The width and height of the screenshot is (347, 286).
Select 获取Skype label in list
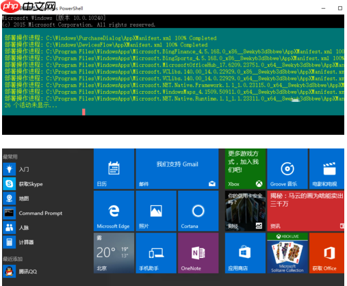31,184
